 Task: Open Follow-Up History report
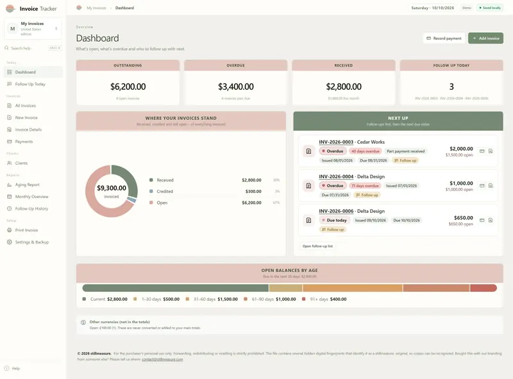click(x=33, y=208)
